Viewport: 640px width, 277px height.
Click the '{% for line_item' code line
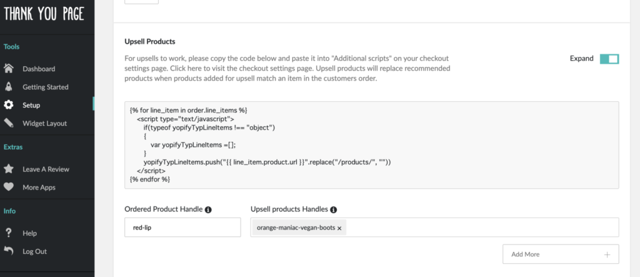coord(189,110)
